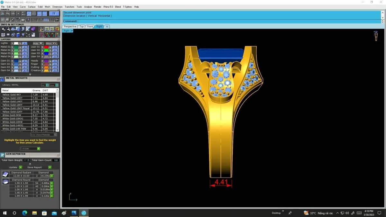Click the Metal 01 green color swatch
Viewport: 386px width, 217px height.
(16, 47)
